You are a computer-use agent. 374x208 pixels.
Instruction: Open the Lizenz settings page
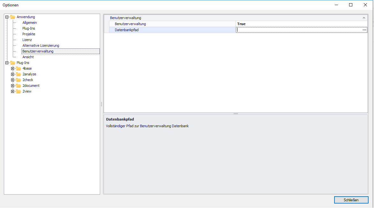pyautogui.click(x=27, y=40)
